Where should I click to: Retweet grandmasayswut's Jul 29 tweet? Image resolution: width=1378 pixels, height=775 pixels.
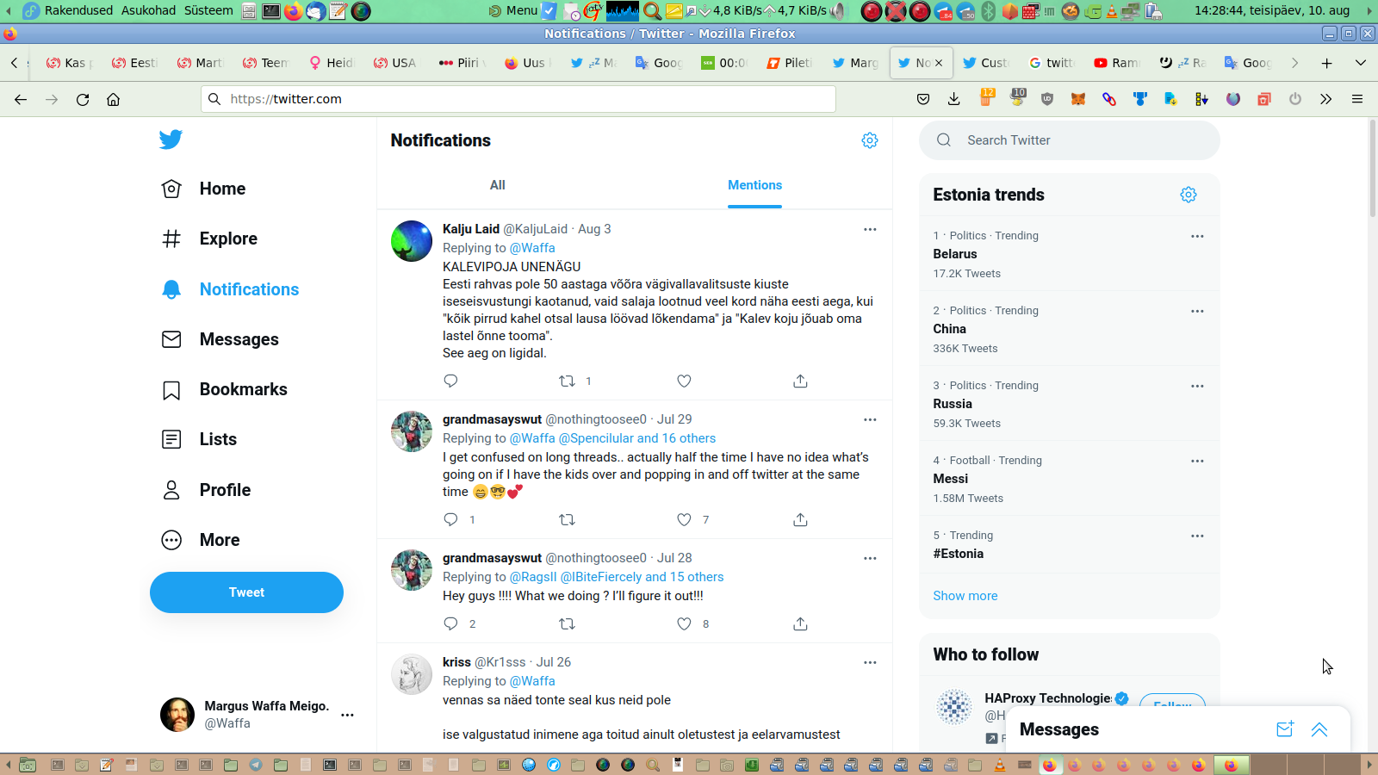pyautogui.click(x=567, y=519)
